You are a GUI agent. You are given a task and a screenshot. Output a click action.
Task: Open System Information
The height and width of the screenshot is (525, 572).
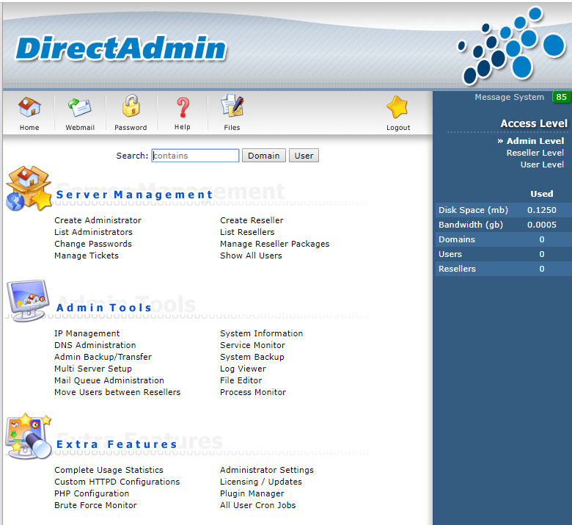tap(262, 333)
